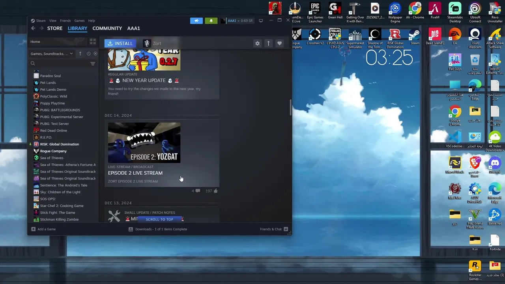Open Dead Island 2 desktop icon
The width and height of the screenshot is (505, 284).
pos(435,37)
